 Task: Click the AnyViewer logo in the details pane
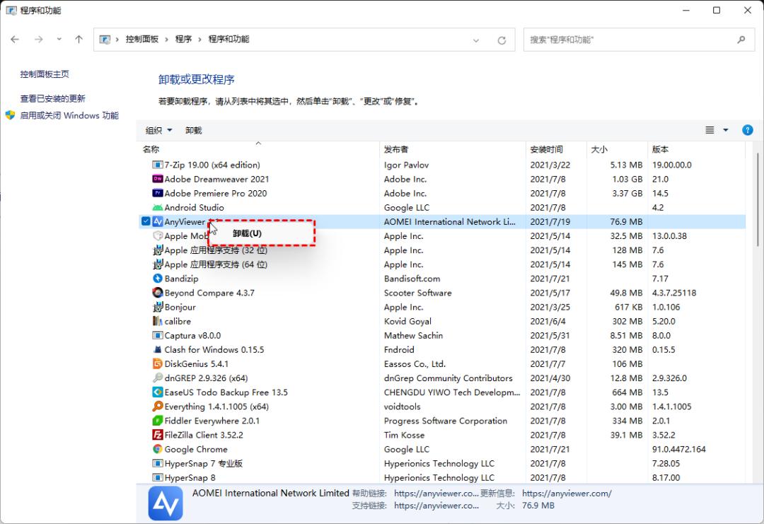pos(165,502)
